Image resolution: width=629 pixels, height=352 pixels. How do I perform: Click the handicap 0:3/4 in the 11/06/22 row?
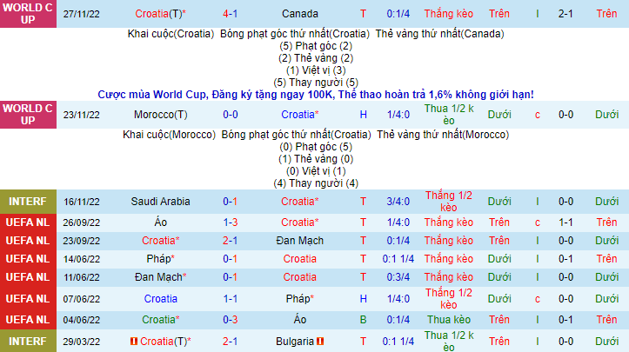[x=398, y=277]
